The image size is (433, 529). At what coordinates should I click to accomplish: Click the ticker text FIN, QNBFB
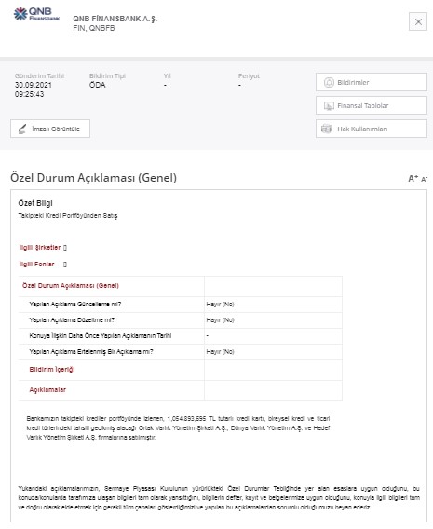click(x=94, y=28)
